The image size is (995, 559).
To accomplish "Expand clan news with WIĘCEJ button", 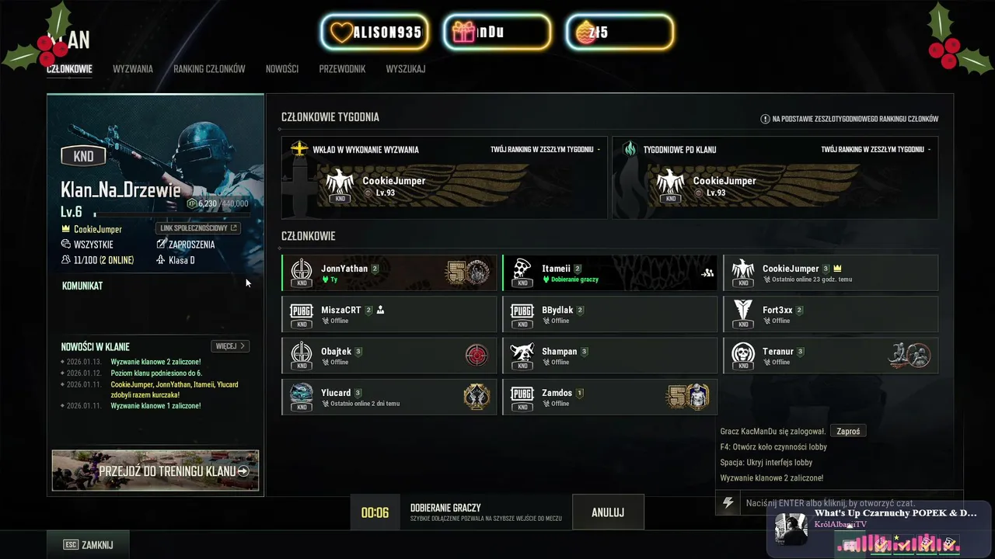I will pyautogui.click(x=230, y=346).
